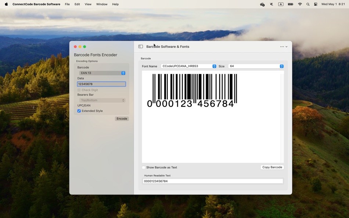Minimize the window with yellow button
This screenshot has height=218, width=349.
[80, 47]
